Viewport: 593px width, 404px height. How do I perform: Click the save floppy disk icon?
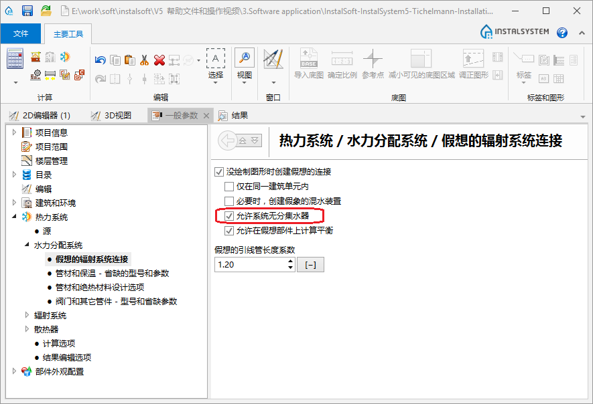[27, 11]
